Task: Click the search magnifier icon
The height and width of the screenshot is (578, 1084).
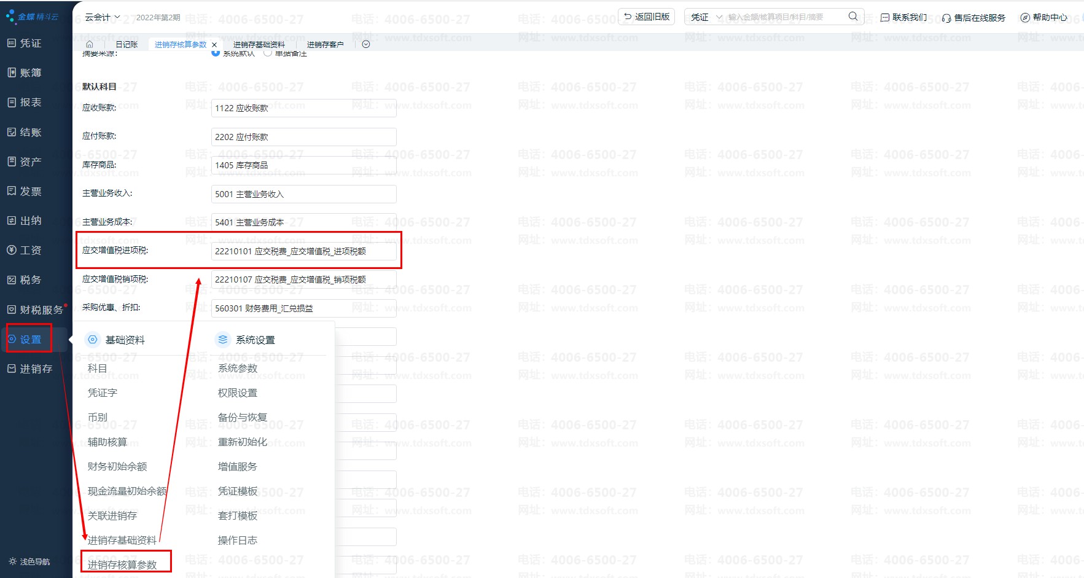Action: 852,17
